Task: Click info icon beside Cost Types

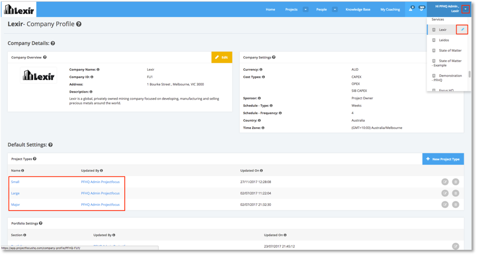Action: click(x=264, y=77)
